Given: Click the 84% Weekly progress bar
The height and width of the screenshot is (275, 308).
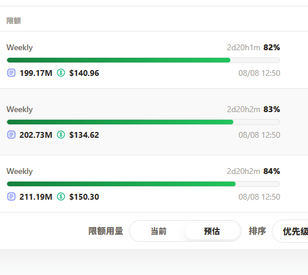Looking at the screenshot, I should (x=143, y=184).
